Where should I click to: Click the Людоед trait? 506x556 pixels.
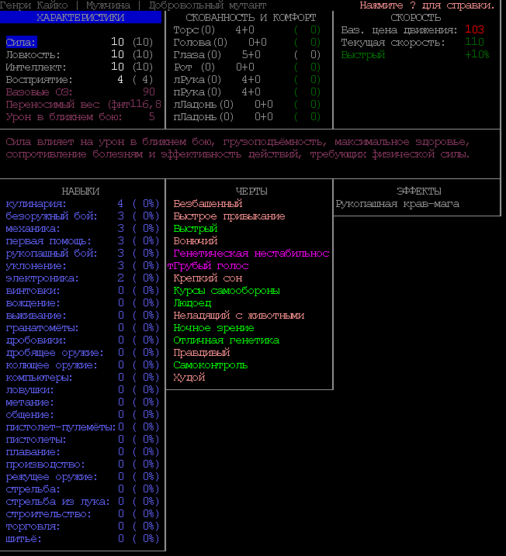tap(192, 303)
